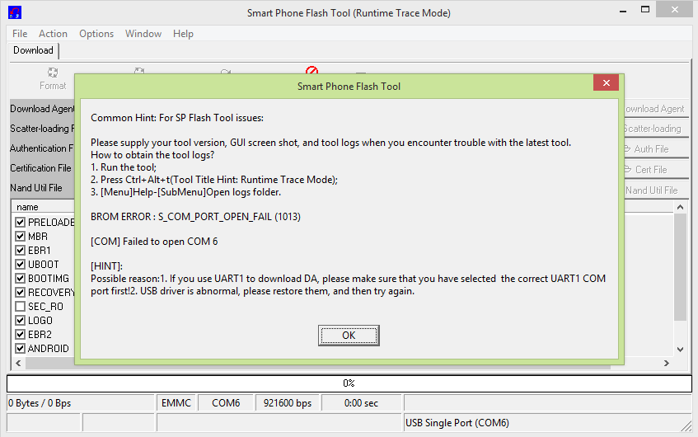The height and width of the screenshot is (437, 698).
Task: Uncheck the ANDROID partition
Action: click(x=20, y=348)
